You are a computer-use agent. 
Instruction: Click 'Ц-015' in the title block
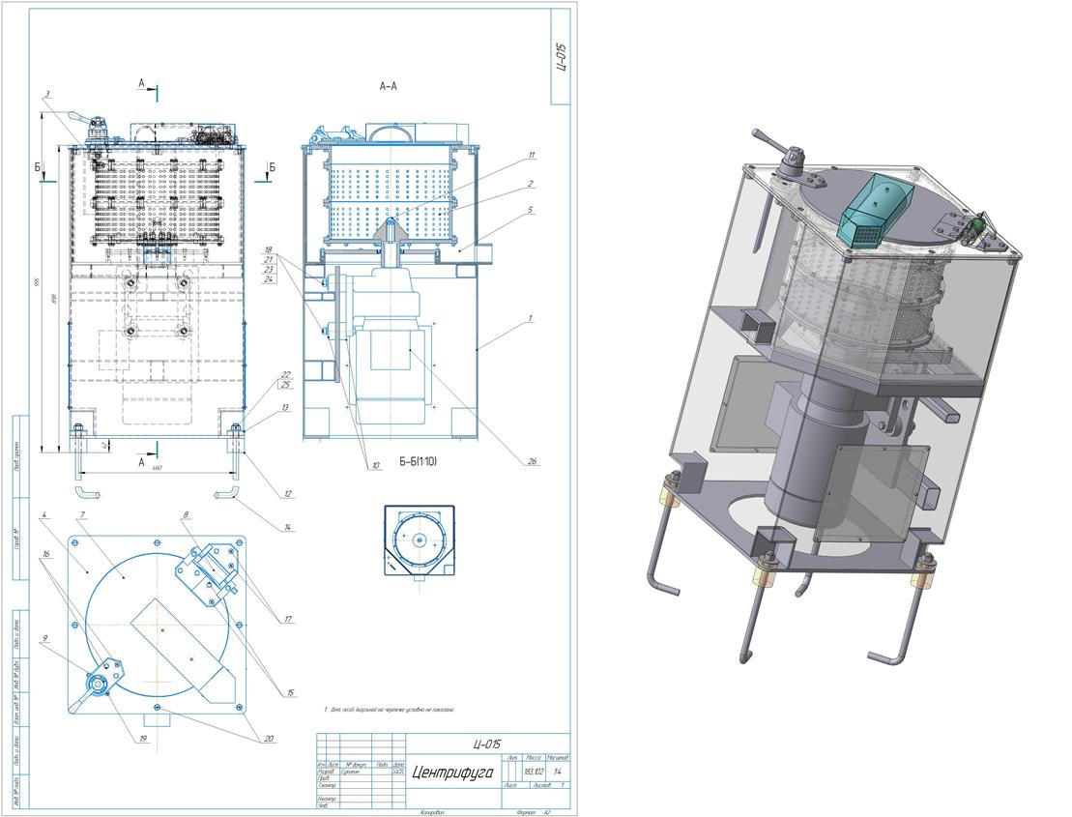click(487, 744)
